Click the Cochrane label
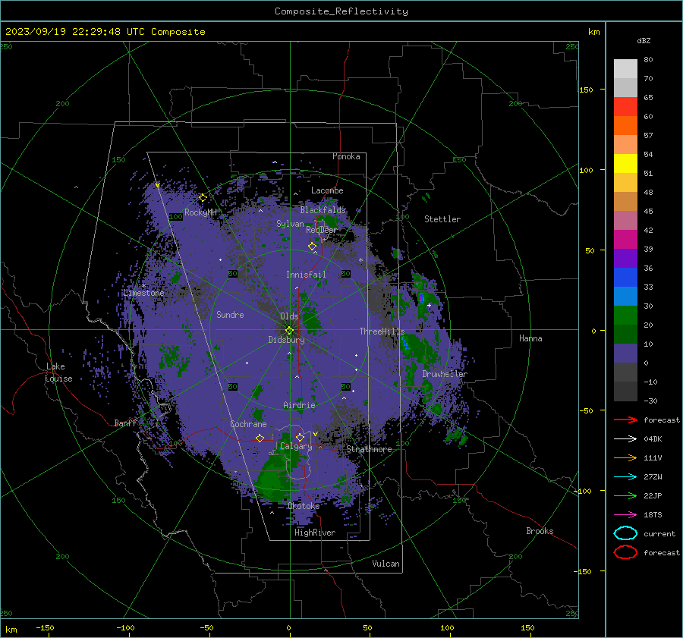The width and height of the screenshot is (683, 638). click(248, 424)
